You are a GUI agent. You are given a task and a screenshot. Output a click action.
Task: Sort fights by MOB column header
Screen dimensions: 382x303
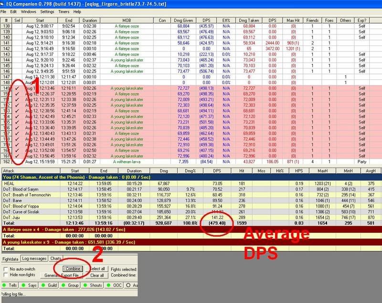(127, 21)
